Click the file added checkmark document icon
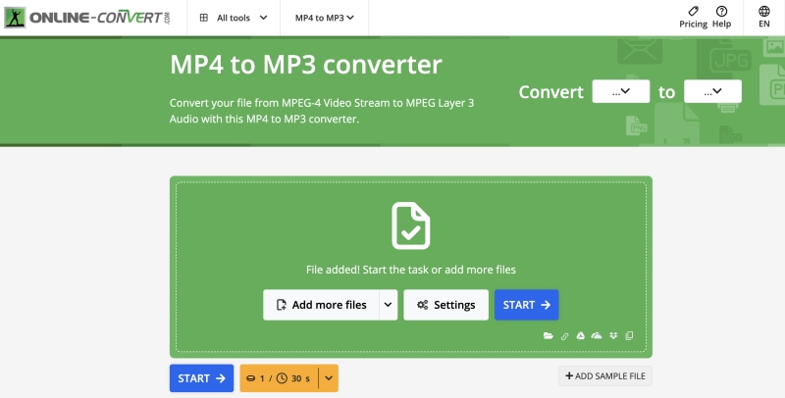The width and height of the screenshot is (785, 398). [x=410, y=225]
